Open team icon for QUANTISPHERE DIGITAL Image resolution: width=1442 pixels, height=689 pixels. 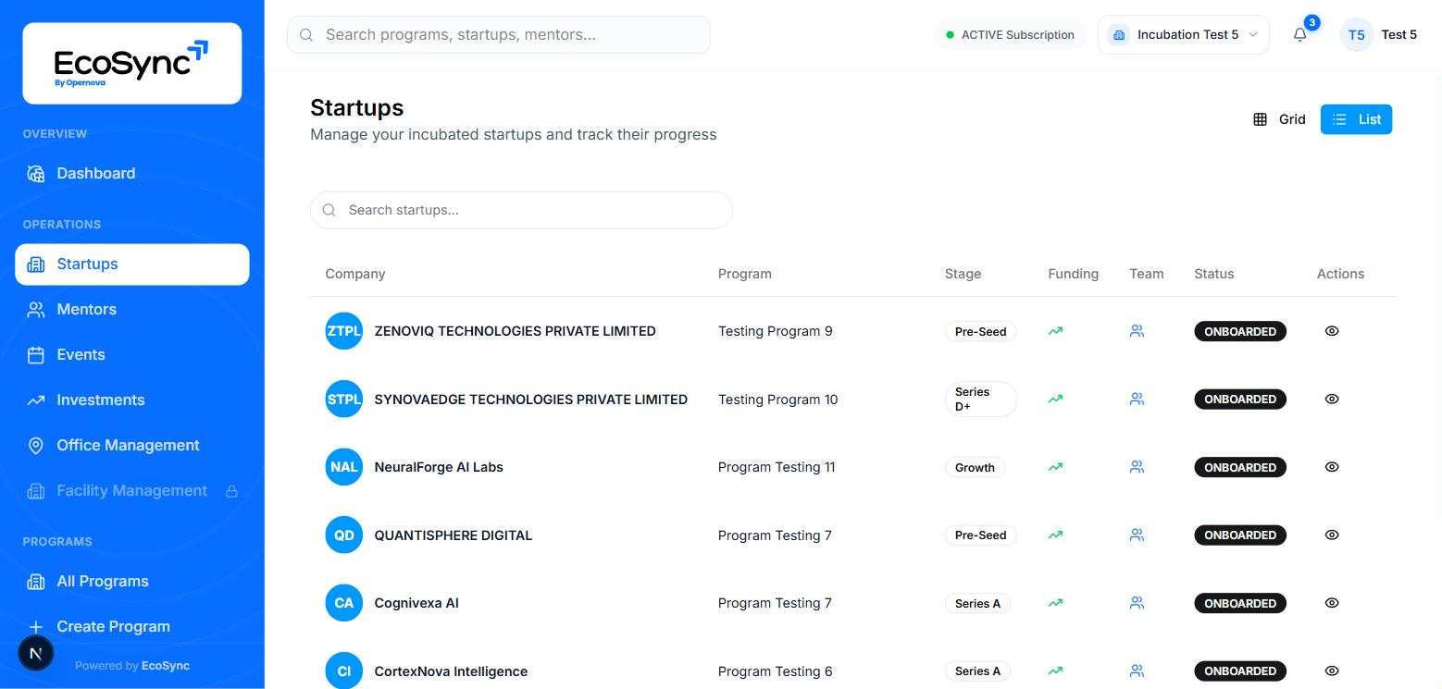coord(1137,535)
